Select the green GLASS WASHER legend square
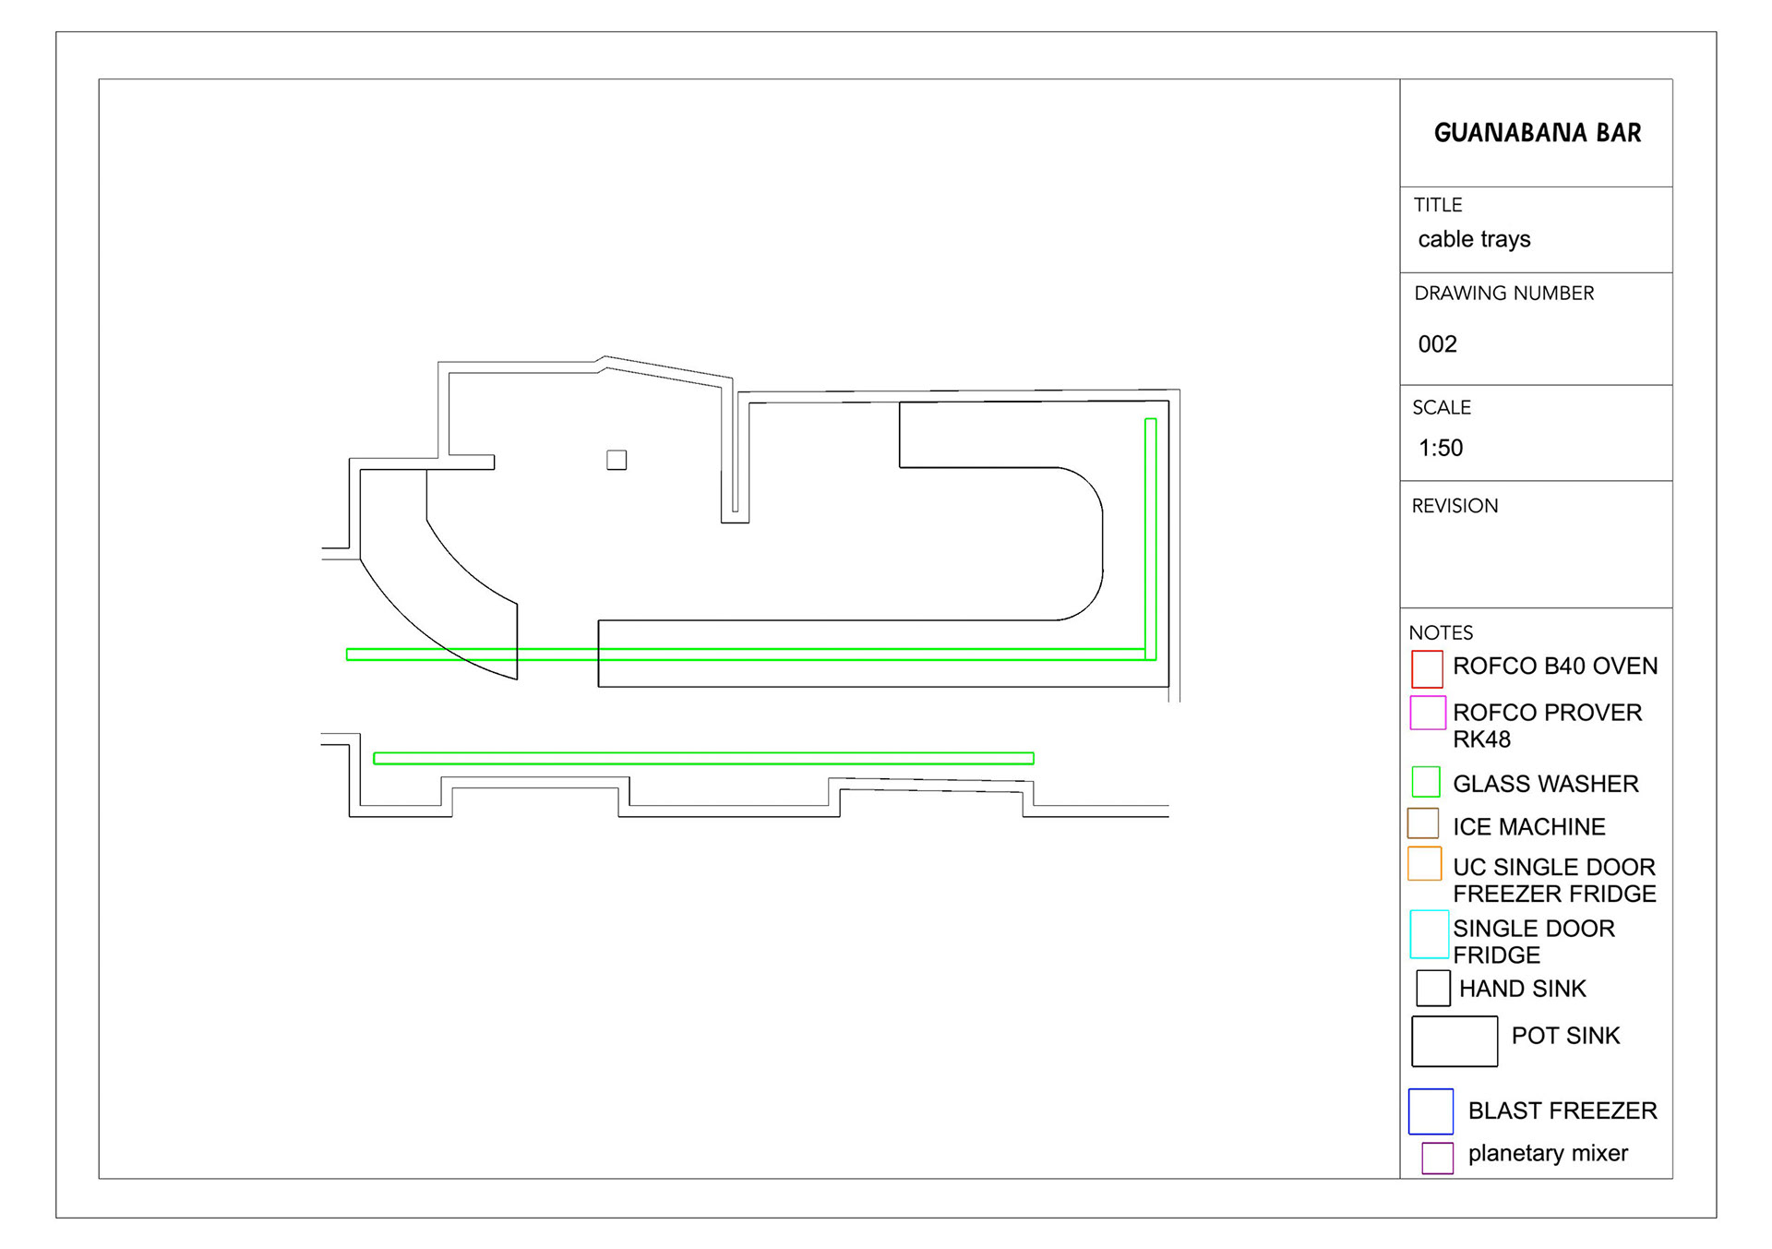This screenshot has height=1249, width=1772. click(x=1425, y=782)
